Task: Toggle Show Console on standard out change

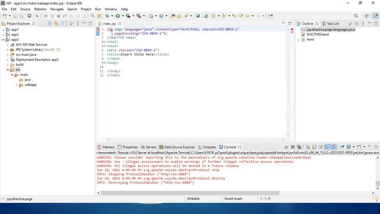Action: coord(327,147)
